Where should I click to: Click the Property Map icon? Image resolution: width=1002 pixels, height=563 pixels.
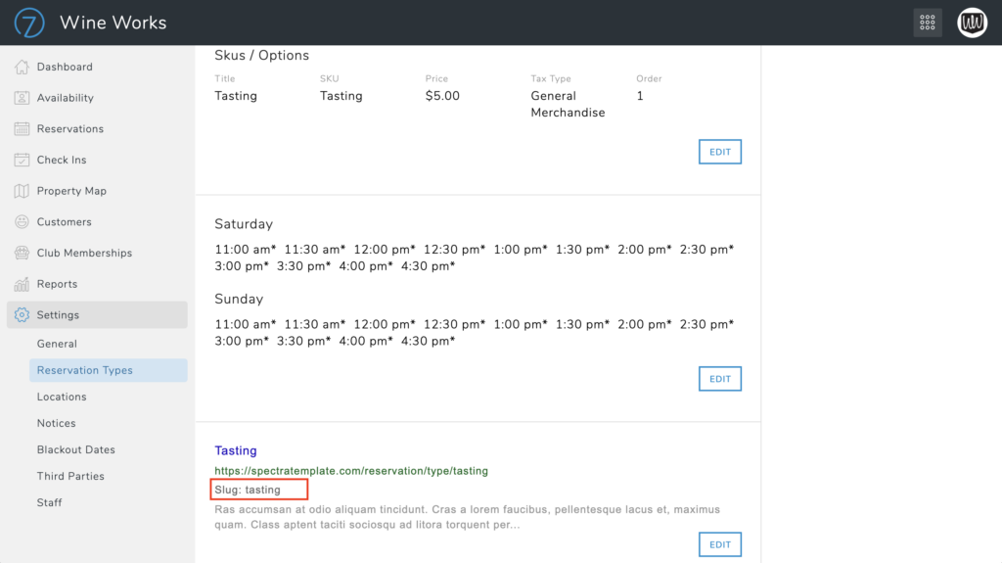(x=22, y=191)
